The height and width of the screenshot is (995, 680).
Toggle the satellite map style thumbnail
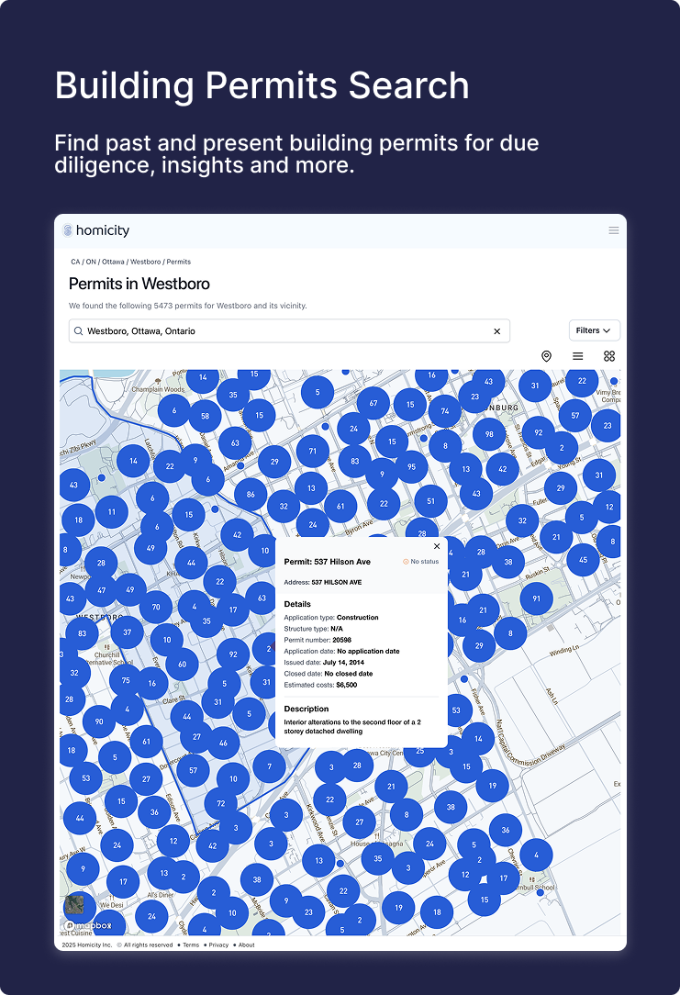pyautogui.click(x=74, y=905)
